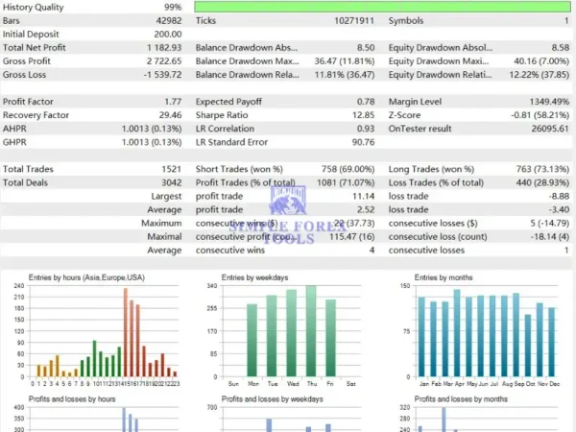576x432 pixels.
Task: Select the Z-Score value "-0.81 (58.21%)"
Action: [540, 115]
